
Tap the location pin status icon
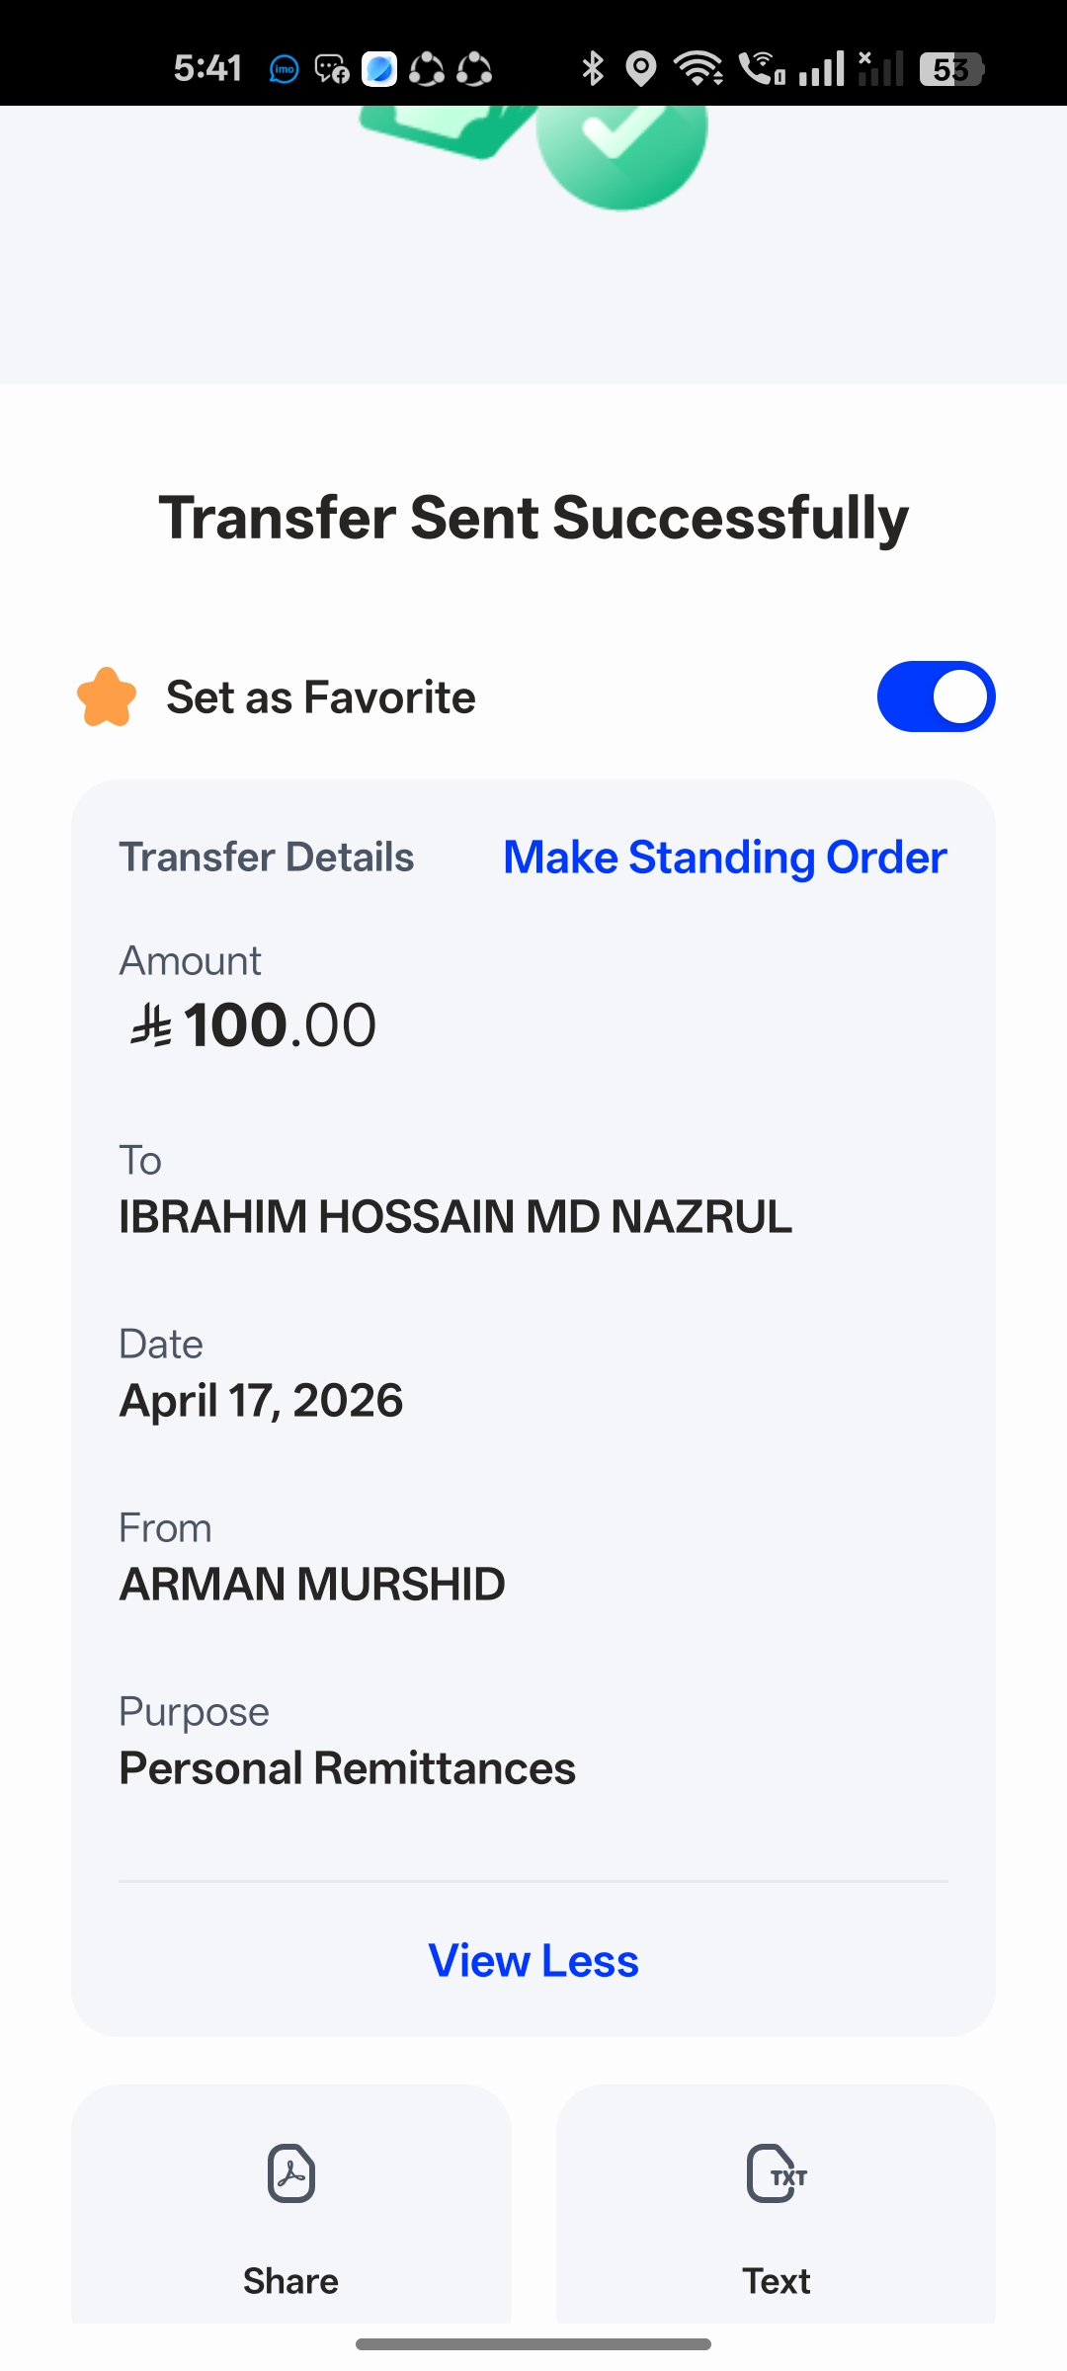click(641, 68)
